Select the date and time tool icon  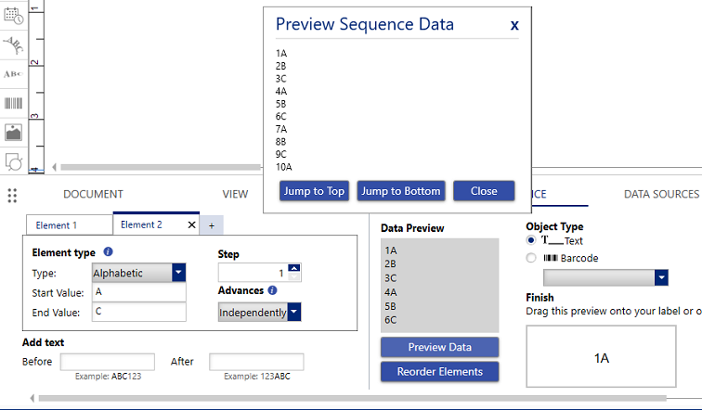click(13, 13)
